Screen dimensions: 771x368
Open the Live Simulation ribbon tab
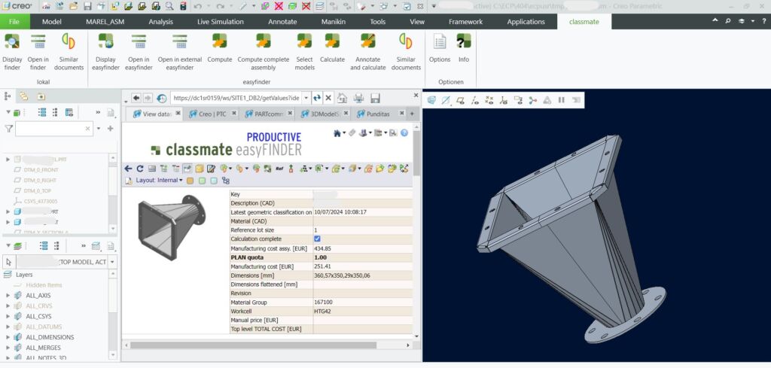click(x=220, y=22)
